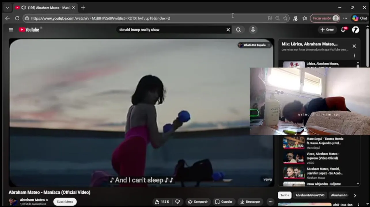Viewport: 370px width, 207px height.
Task: Open the apps icon in address bar
Action: 270,18
